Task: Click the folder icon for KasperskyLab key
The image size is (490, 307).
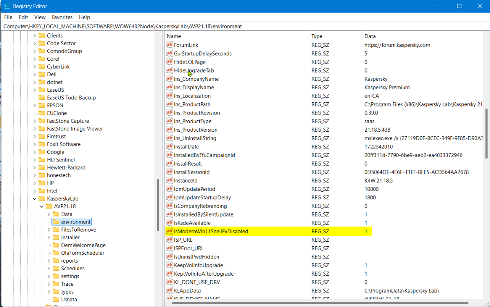Action: pyautogui.click(x=42, y=199)
